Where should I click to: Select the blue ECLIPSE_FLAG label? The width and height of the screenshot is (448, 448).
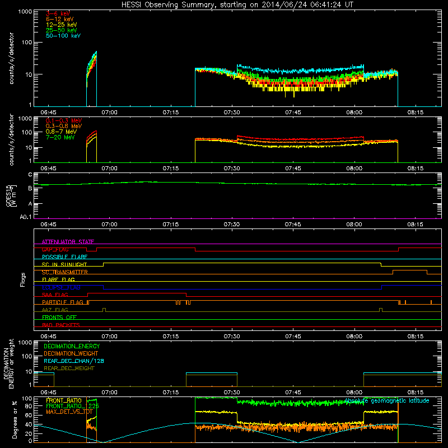pos(61,287)
